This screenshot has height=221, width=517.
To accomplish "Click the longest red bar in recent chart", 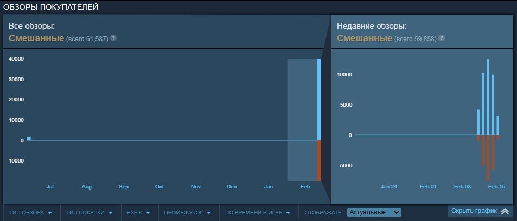I will click(488, 158).
